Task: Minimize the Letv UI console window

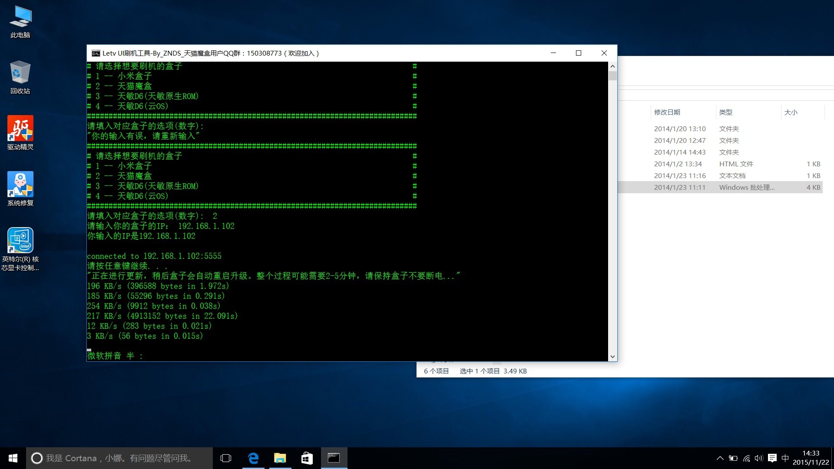Action: pyautogui.click(x=553, y=53)
